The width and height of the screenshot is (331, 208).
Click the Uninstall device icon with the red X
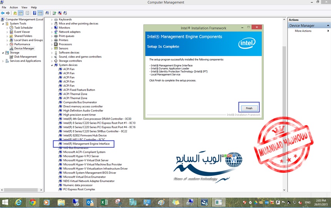click(60, 13)
